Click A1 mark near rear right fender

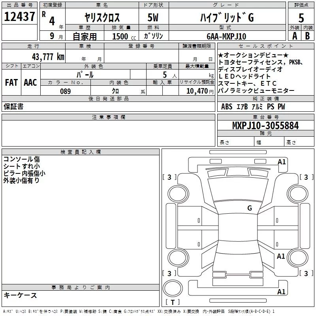[x=281, y=256]
